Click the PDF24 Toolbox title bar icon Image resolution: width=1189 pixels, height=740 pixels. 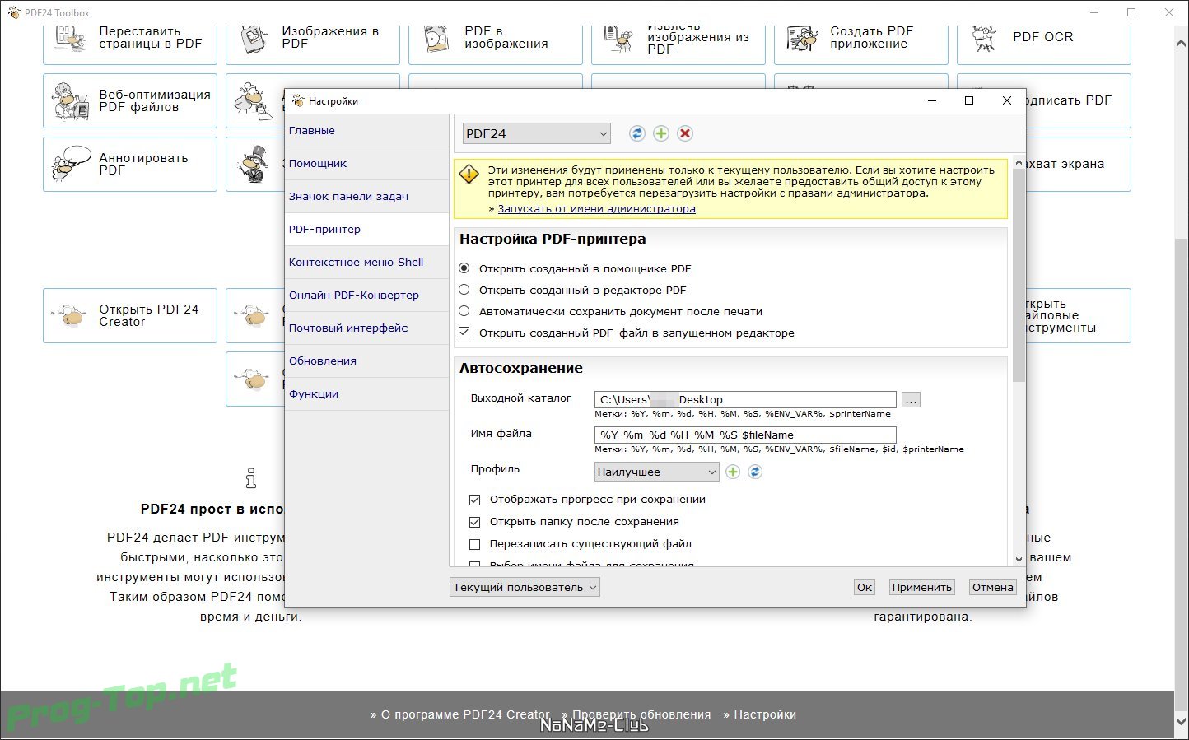[x=13, y=12]
